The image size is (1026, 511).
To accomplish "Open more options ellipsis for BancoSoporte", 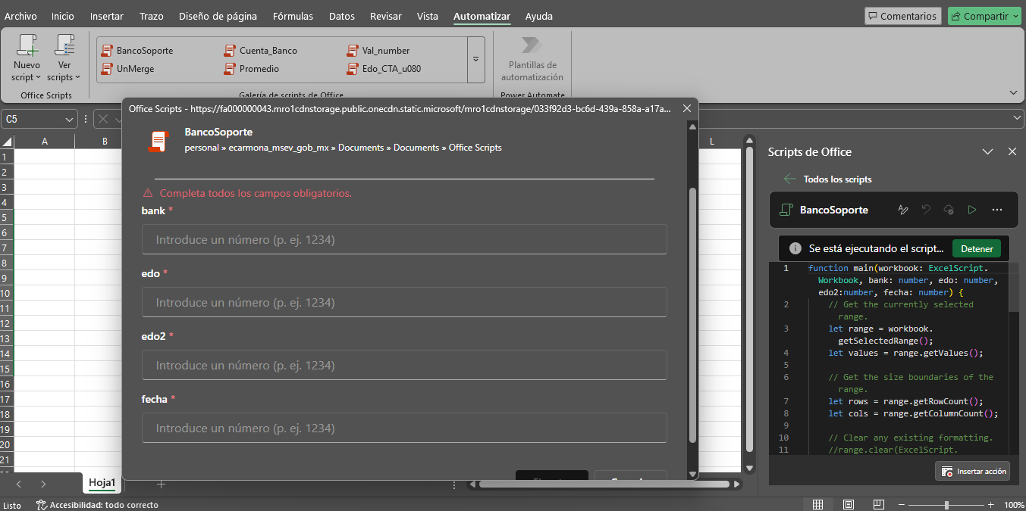I will [997, 210].
